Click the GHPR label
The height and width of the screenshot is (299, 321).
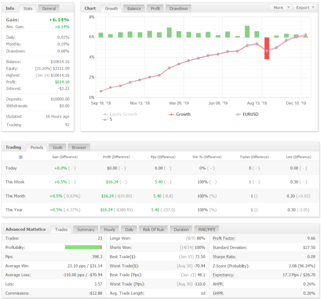(x=218, y=293)
